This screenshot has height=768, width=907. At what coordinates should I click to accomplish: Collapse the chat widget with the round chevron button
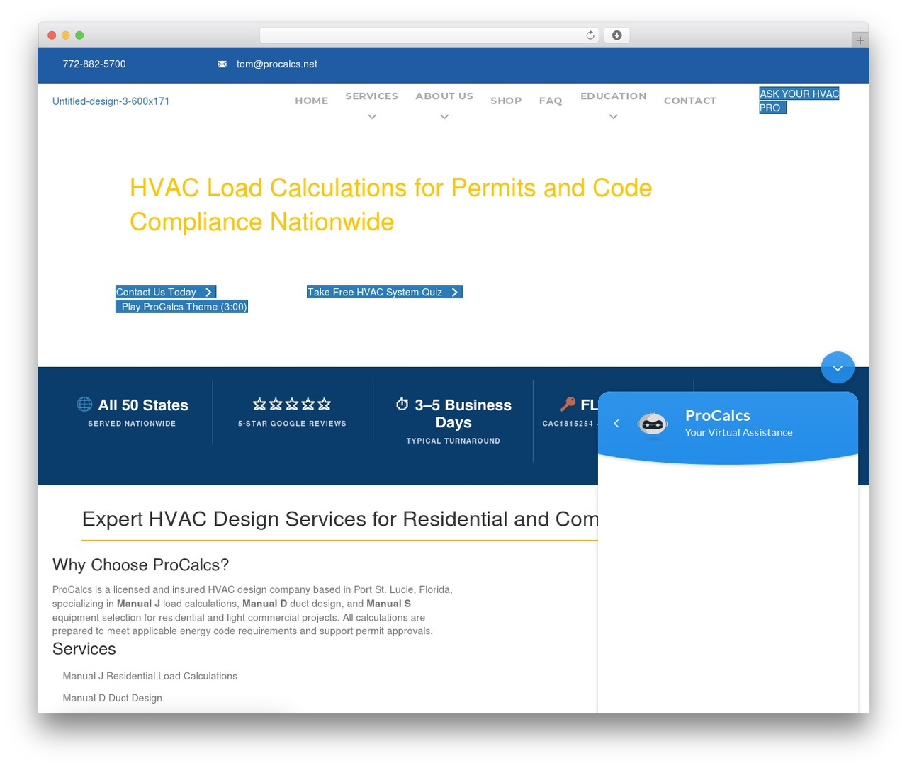[838, 368]
